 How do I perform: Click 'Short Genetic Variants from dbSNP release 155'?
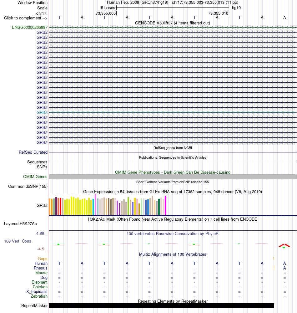click(173, 182)
